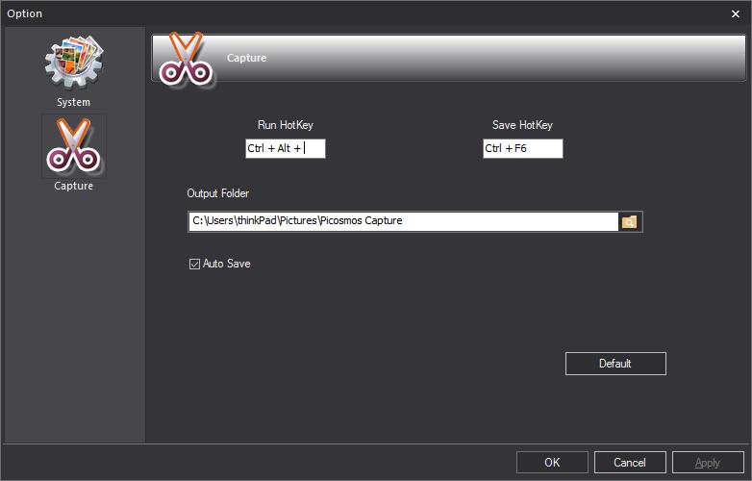The width and height of the screenshot is (752, 481).
Task: Click the large scissors icon in Capture header
Action: coord(183,58)
